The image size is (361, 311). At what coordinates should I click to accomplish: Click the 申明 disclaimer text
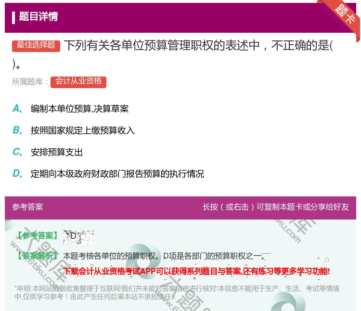(x=177, y=292)
